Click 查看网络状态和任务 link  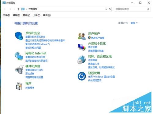(x=35, y=57)
